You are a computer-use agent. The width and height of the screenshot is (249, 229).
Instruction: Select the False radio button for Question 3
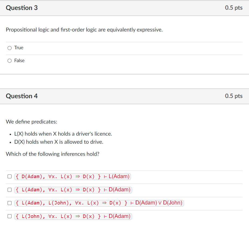(x=9, y=61)
